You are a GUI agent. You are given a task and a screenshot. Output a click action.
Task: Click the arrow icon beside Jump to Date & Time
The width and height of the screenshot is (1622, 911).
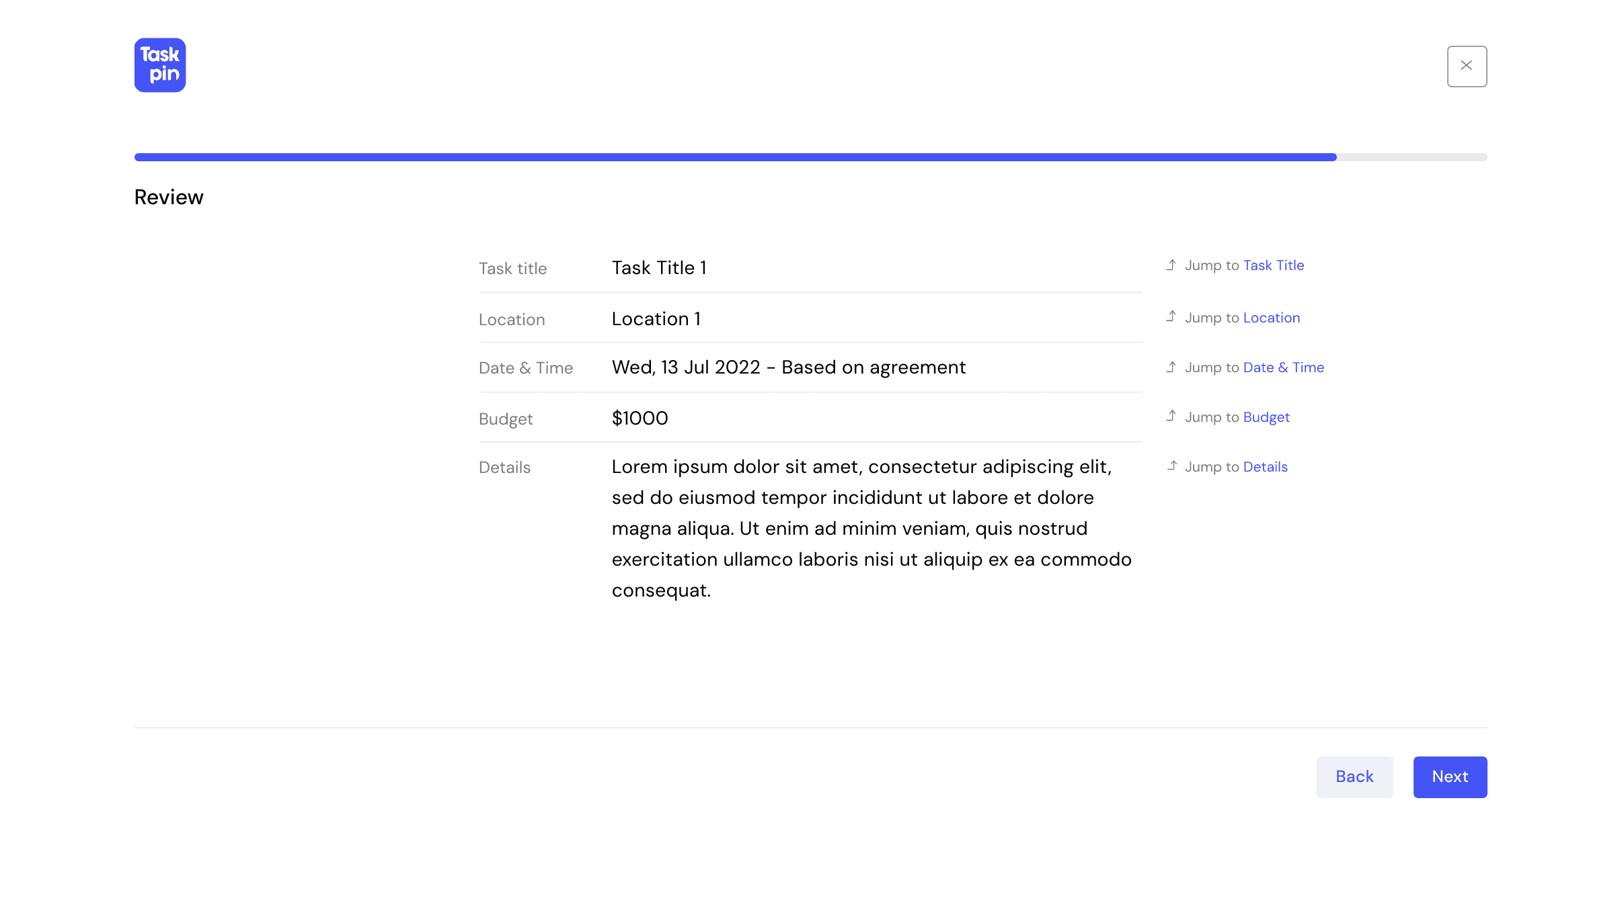(1171, 367)
